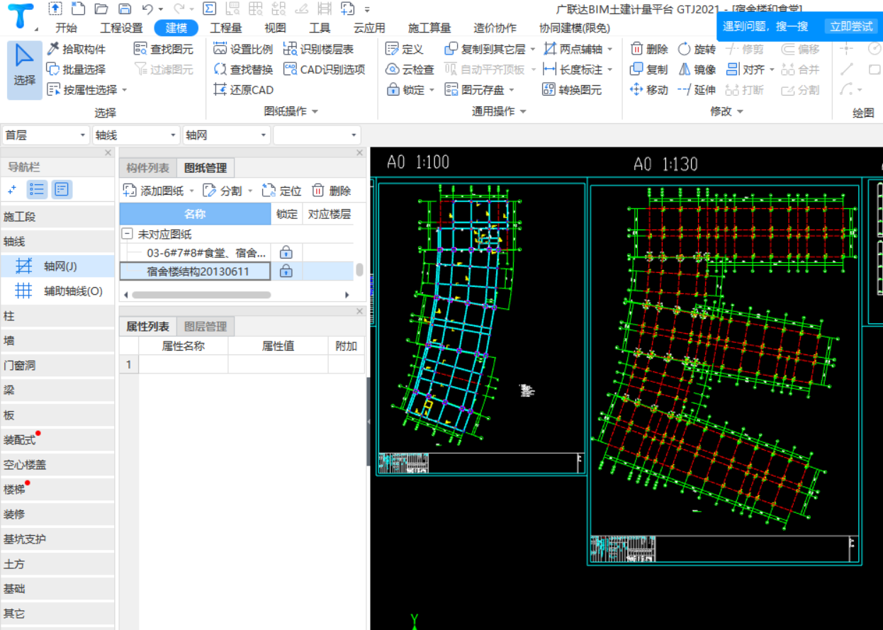
Task: Toggle the list view icon in navigation bar
Action: (x=38, y=189)
